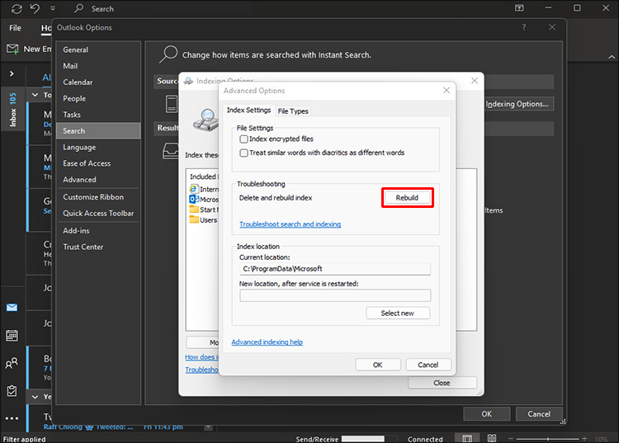
Task: Click the zoom in plus icon
Action: [x=584, y=439]
